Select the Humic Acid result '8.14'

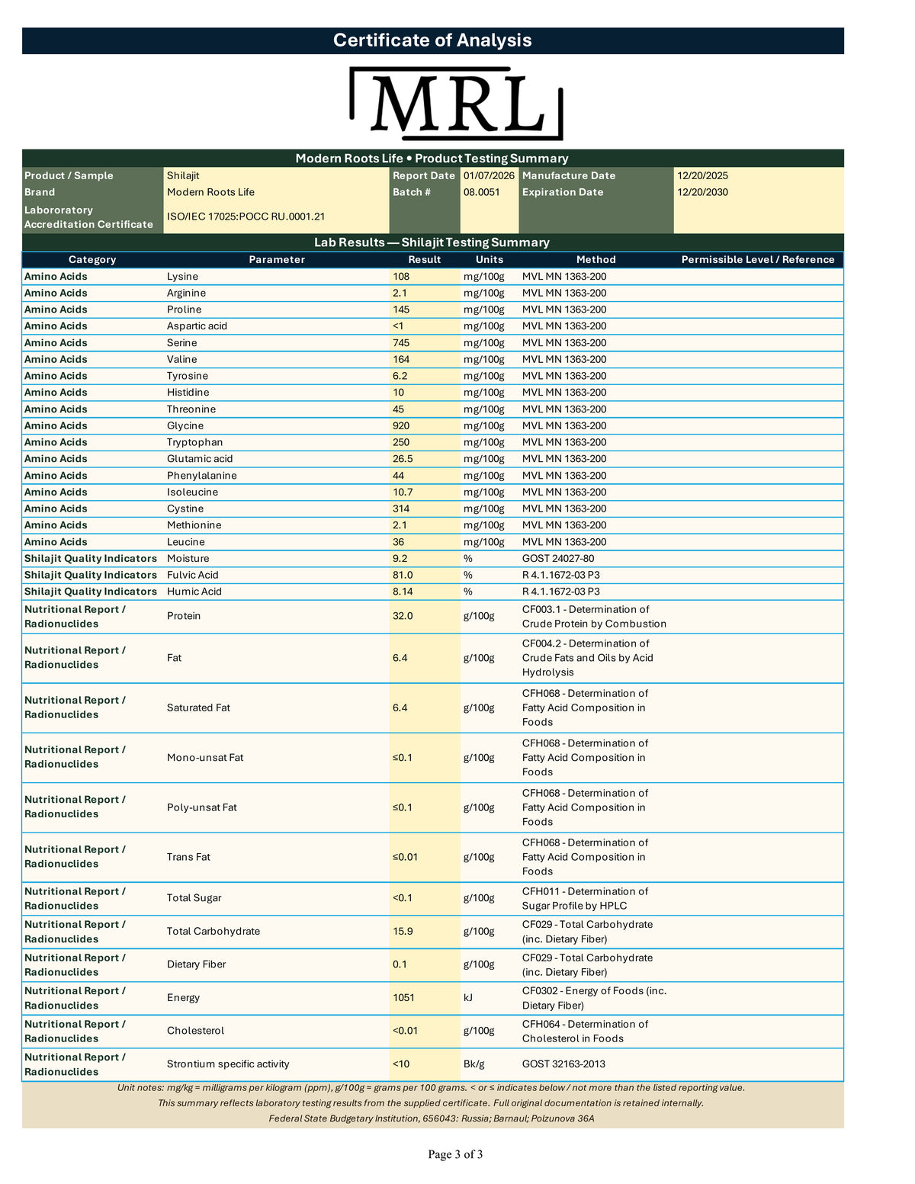pos(403,592)
